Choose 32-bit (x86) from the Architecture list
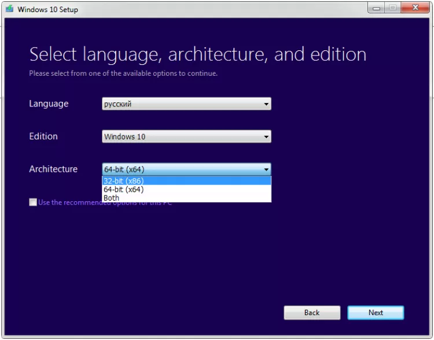The image size is (434, 340). pyautogui.click(x=186, y=180)
